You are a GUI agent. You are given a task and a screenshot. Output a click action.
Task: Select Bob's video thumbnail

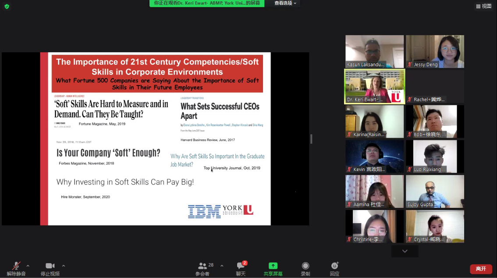tap(435, 121)
